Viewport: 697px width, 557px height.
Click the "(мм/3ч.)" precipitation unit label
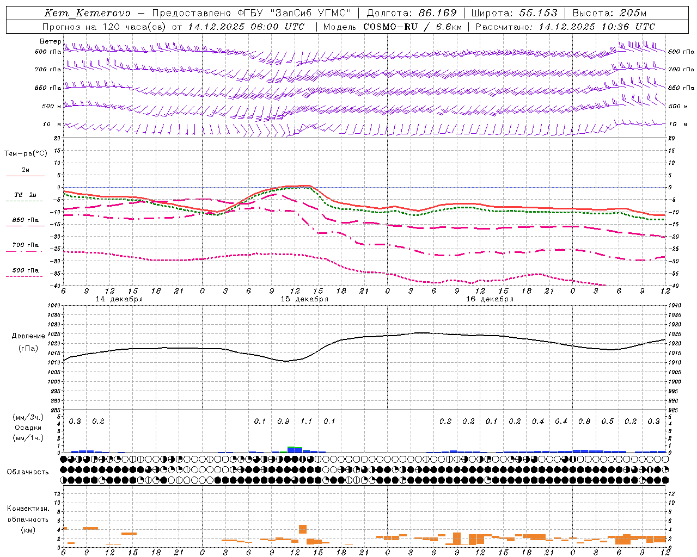(x=28, y=417)
